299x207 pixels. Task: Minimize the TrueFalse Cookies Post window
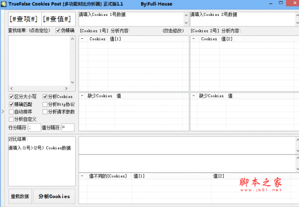(271, 4)
